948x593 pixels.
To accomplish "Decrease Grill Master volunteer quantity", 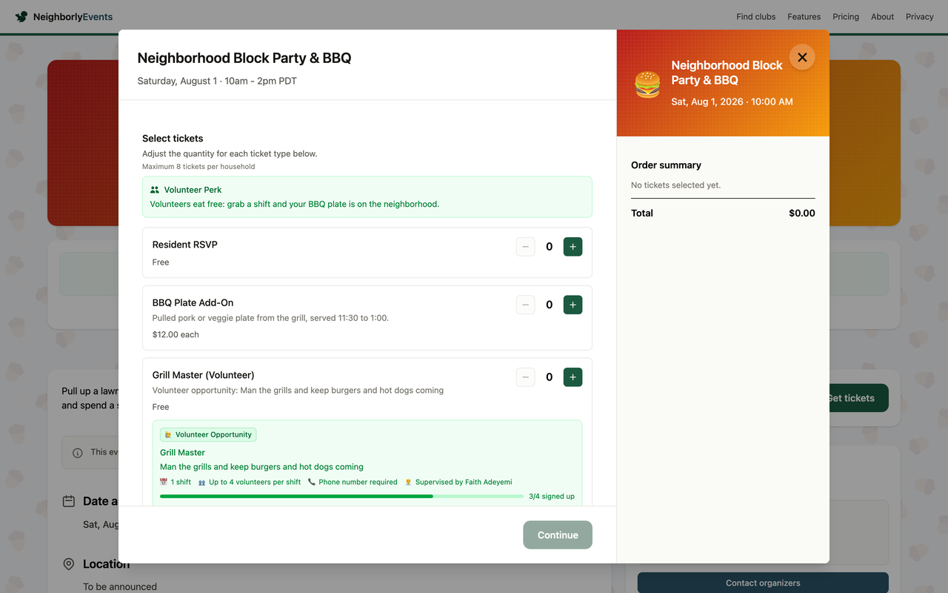I will tap(525, 377).
